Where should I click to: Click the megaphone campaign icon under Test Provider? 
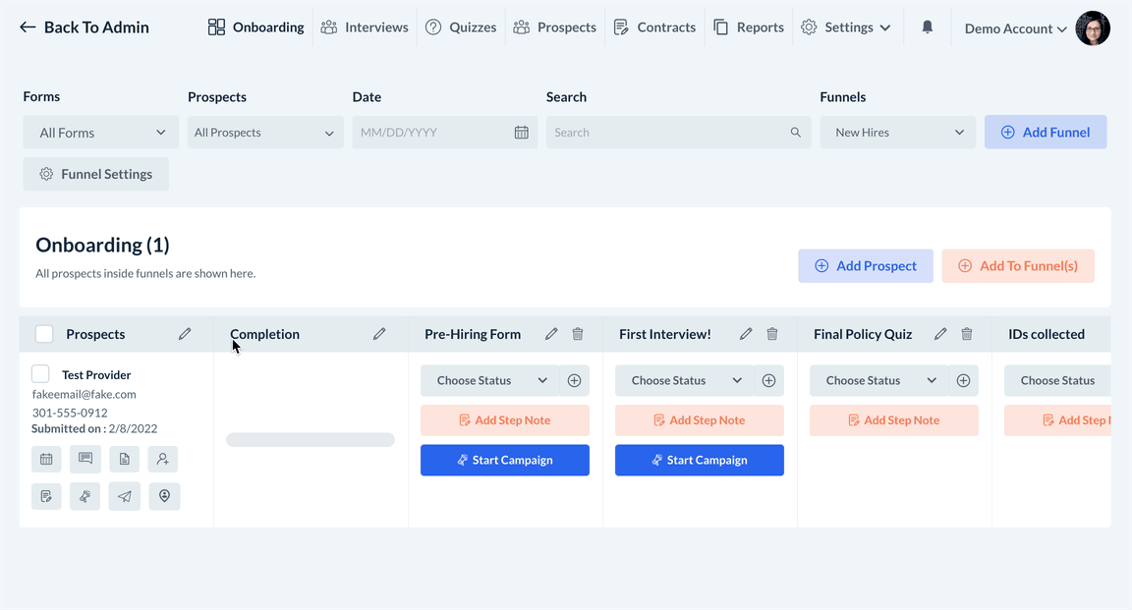85,496
